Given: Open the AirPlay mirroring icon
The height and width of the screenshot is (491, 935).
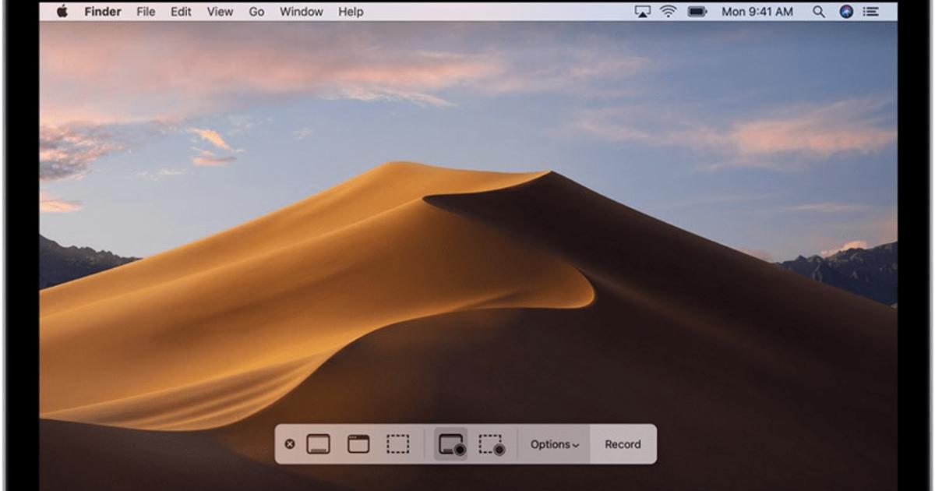Looking at the screenshot, I should click(641, 12).
